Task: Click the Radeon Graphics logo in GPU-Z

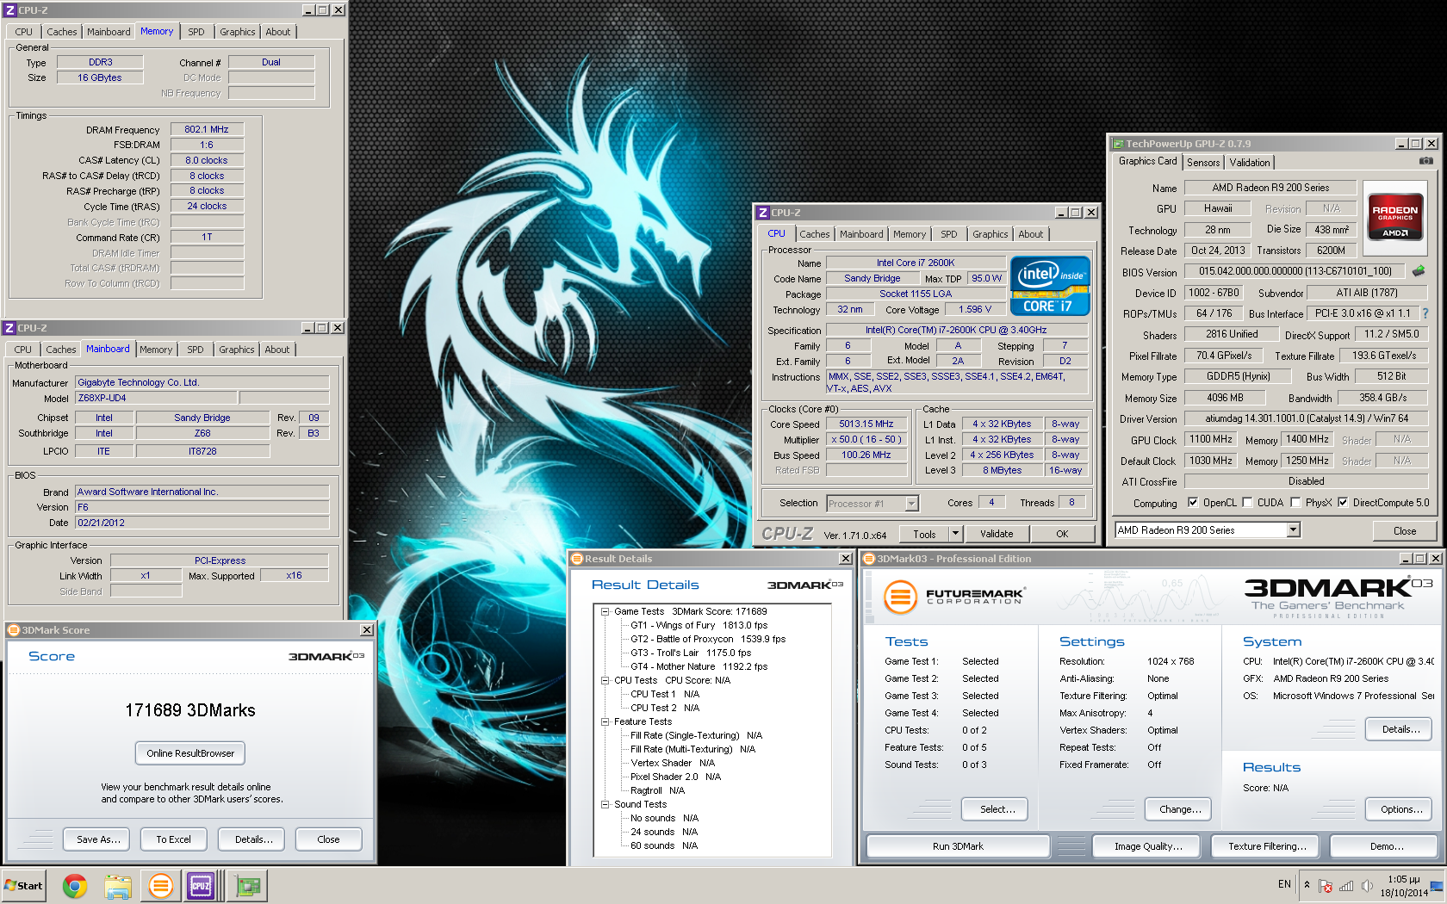Action: tap(1395, 216)
